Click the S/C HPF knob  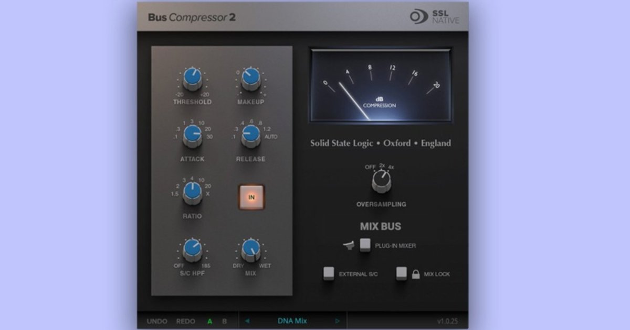[193, 251]
